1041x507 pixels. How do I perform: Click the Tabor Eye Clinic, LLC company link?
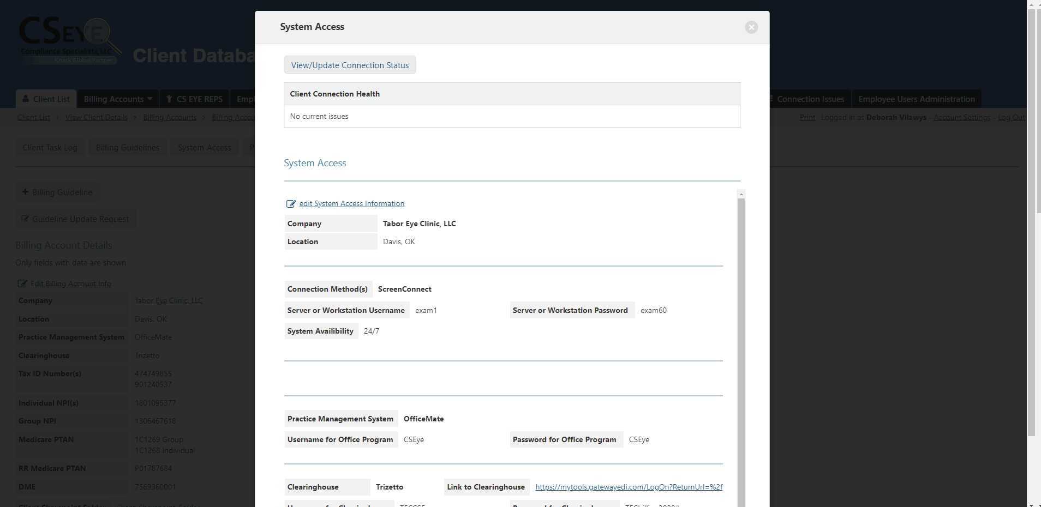pyautogui.click(x=168, y=300)
